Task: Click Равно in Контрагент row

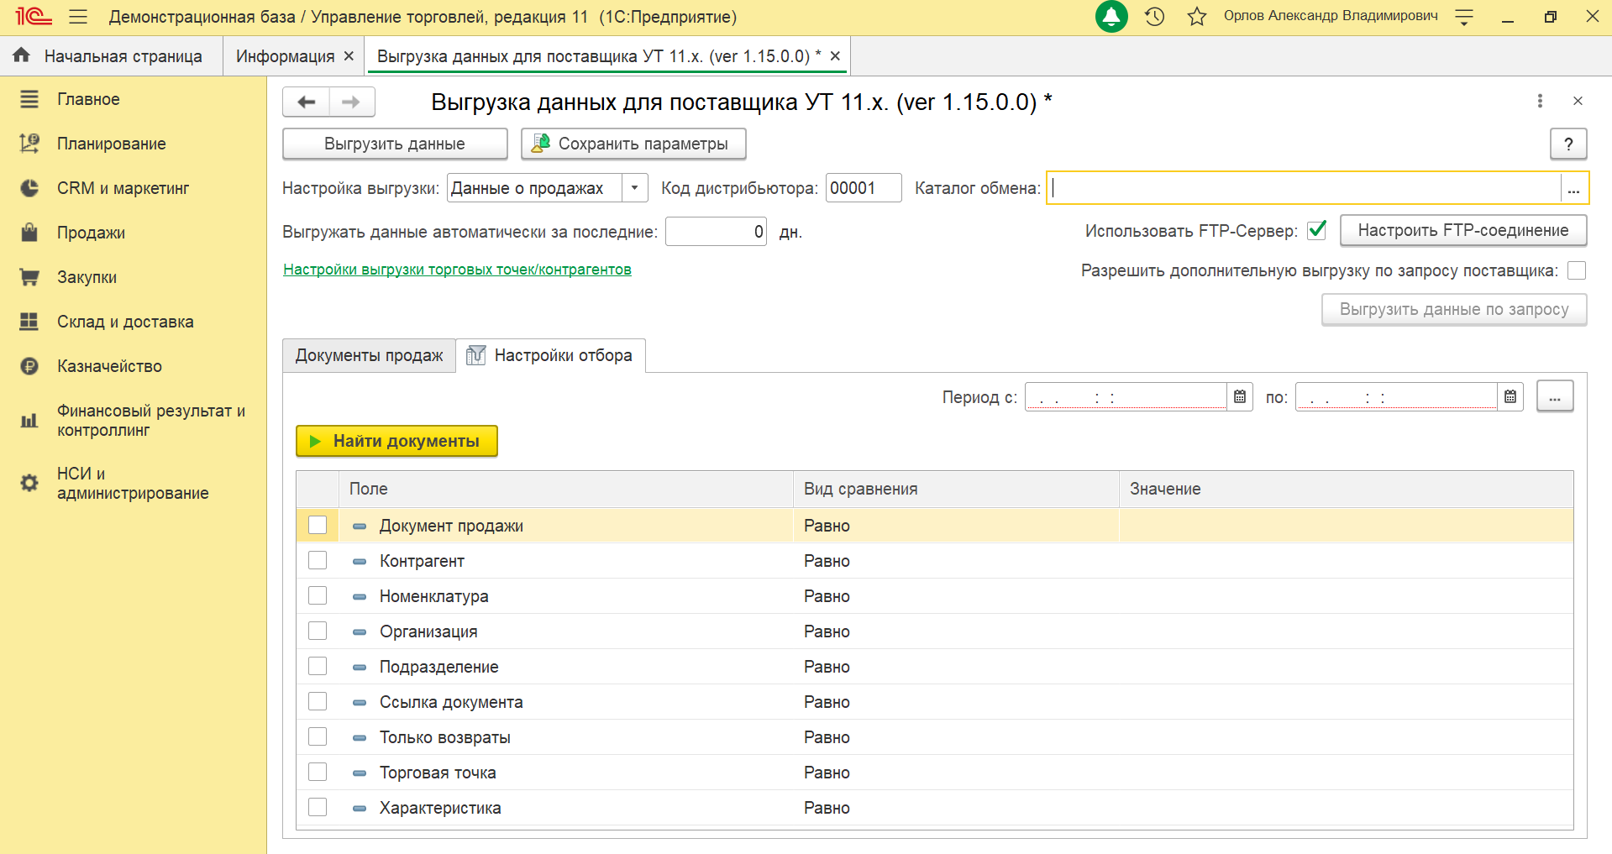Action: tap(827, 561)
